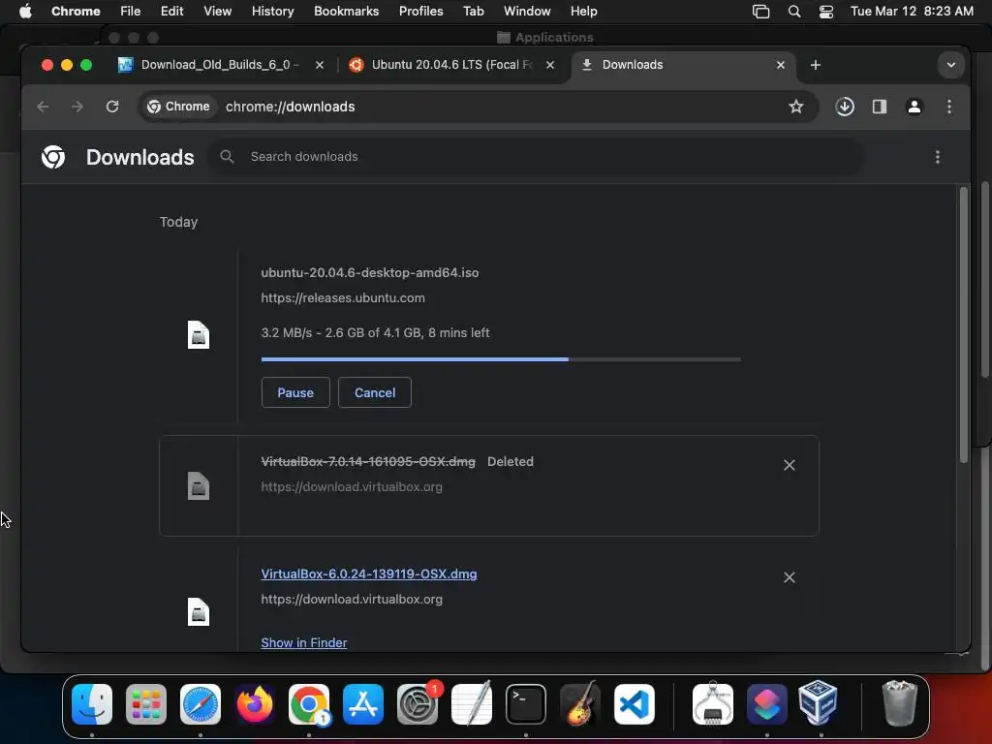Open Terminal from the Dock
Image resolution: width=992 pixels, height=744 pixels.
click(x=526, y=704)
